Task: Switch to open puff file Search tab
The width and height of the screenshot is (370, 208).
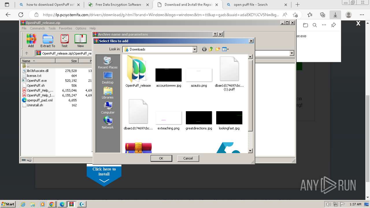Action: point(256,5)
